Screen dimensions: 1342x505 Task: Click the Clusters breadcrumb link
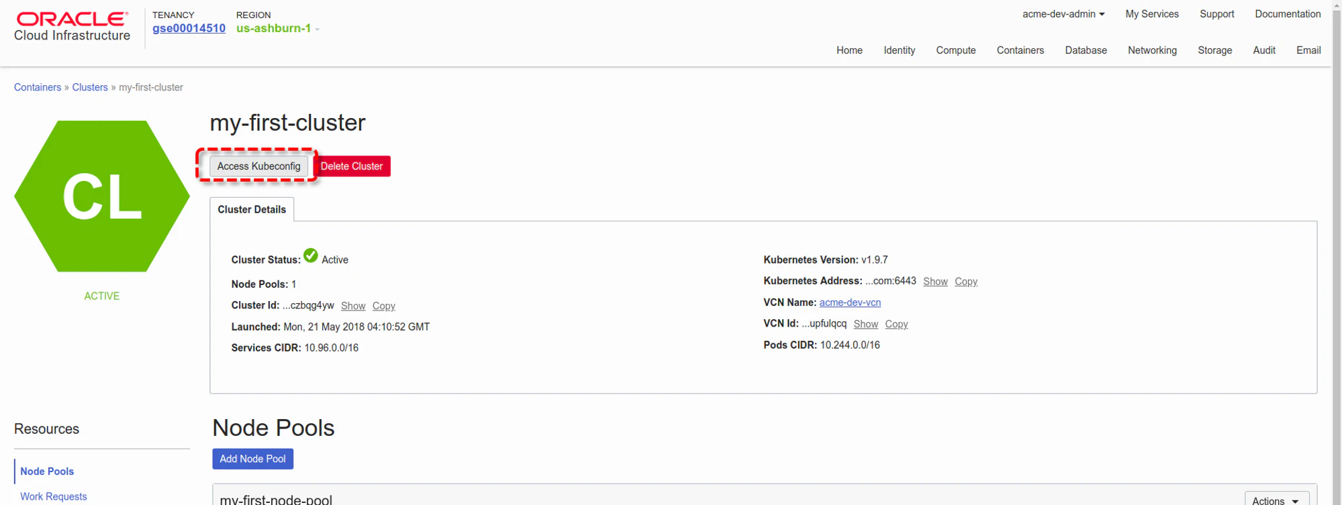coord(90,87)
